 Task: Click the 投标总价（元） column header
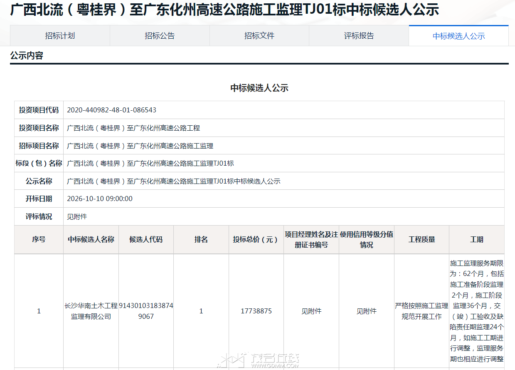256,240
